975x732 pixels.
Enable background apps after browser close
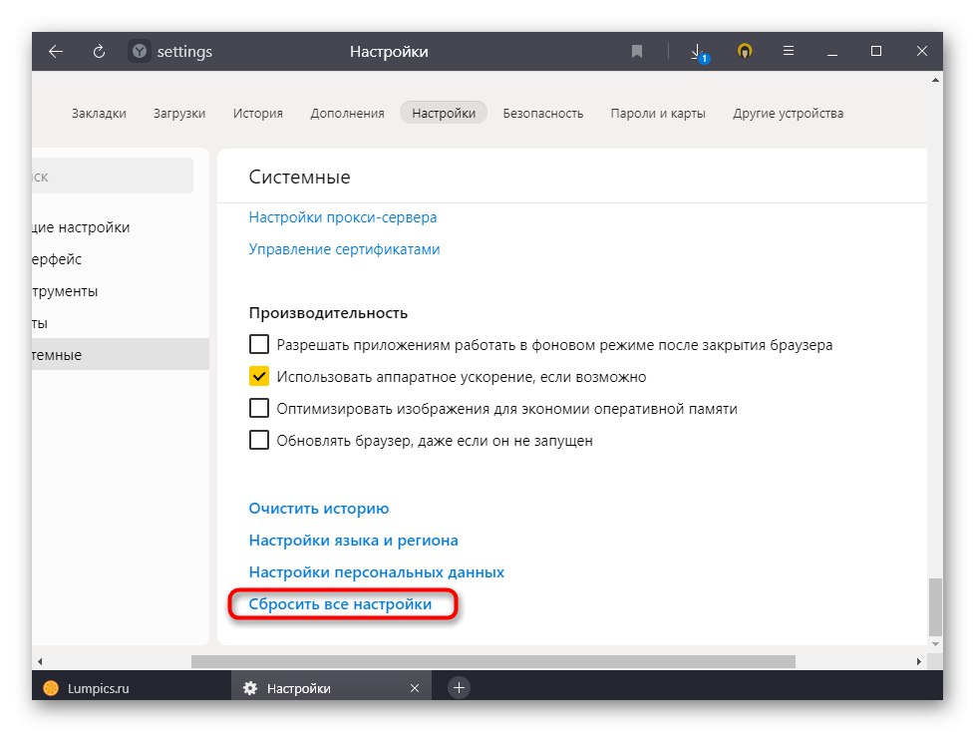point(259,344)
